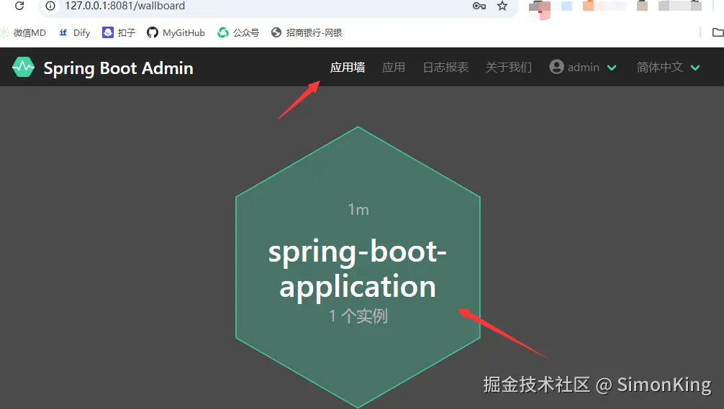Expand the 简体中文 language dropdown
This screenshot has width=724, height=409.
668,68
